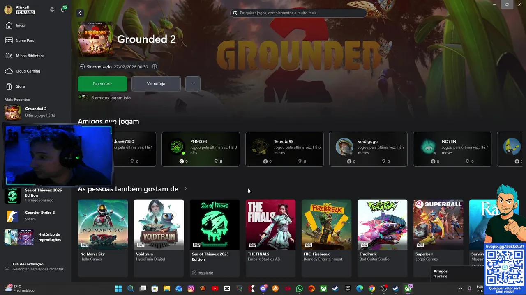Click the microphone tray icon
The width and height of the screenshot is (526, 295).
coord(470,288)
